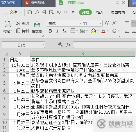Apply red font color A
The height and width of the screenshot is (132, 136).
pyautogui.click(x=103, y=31)
